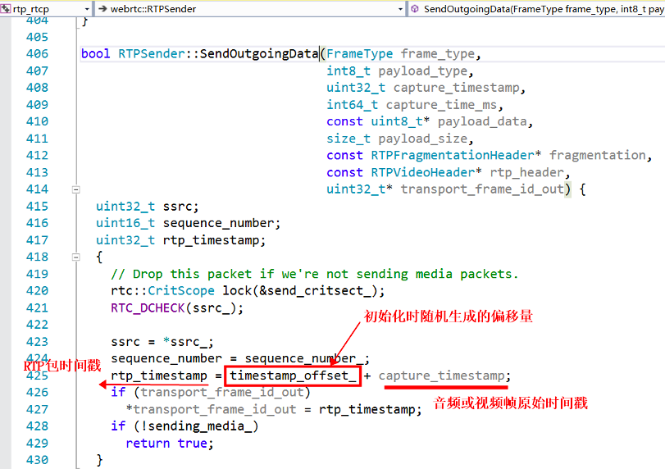Click the class arrow icon before webrtc::RTPSender
This screenshot has width=665, height=469.
click(x=103, y=9)
